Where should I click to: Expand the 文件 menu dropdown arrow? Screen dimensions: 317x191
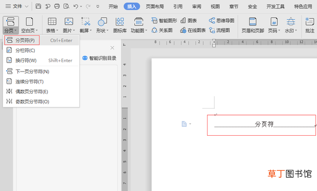[26, 6]
